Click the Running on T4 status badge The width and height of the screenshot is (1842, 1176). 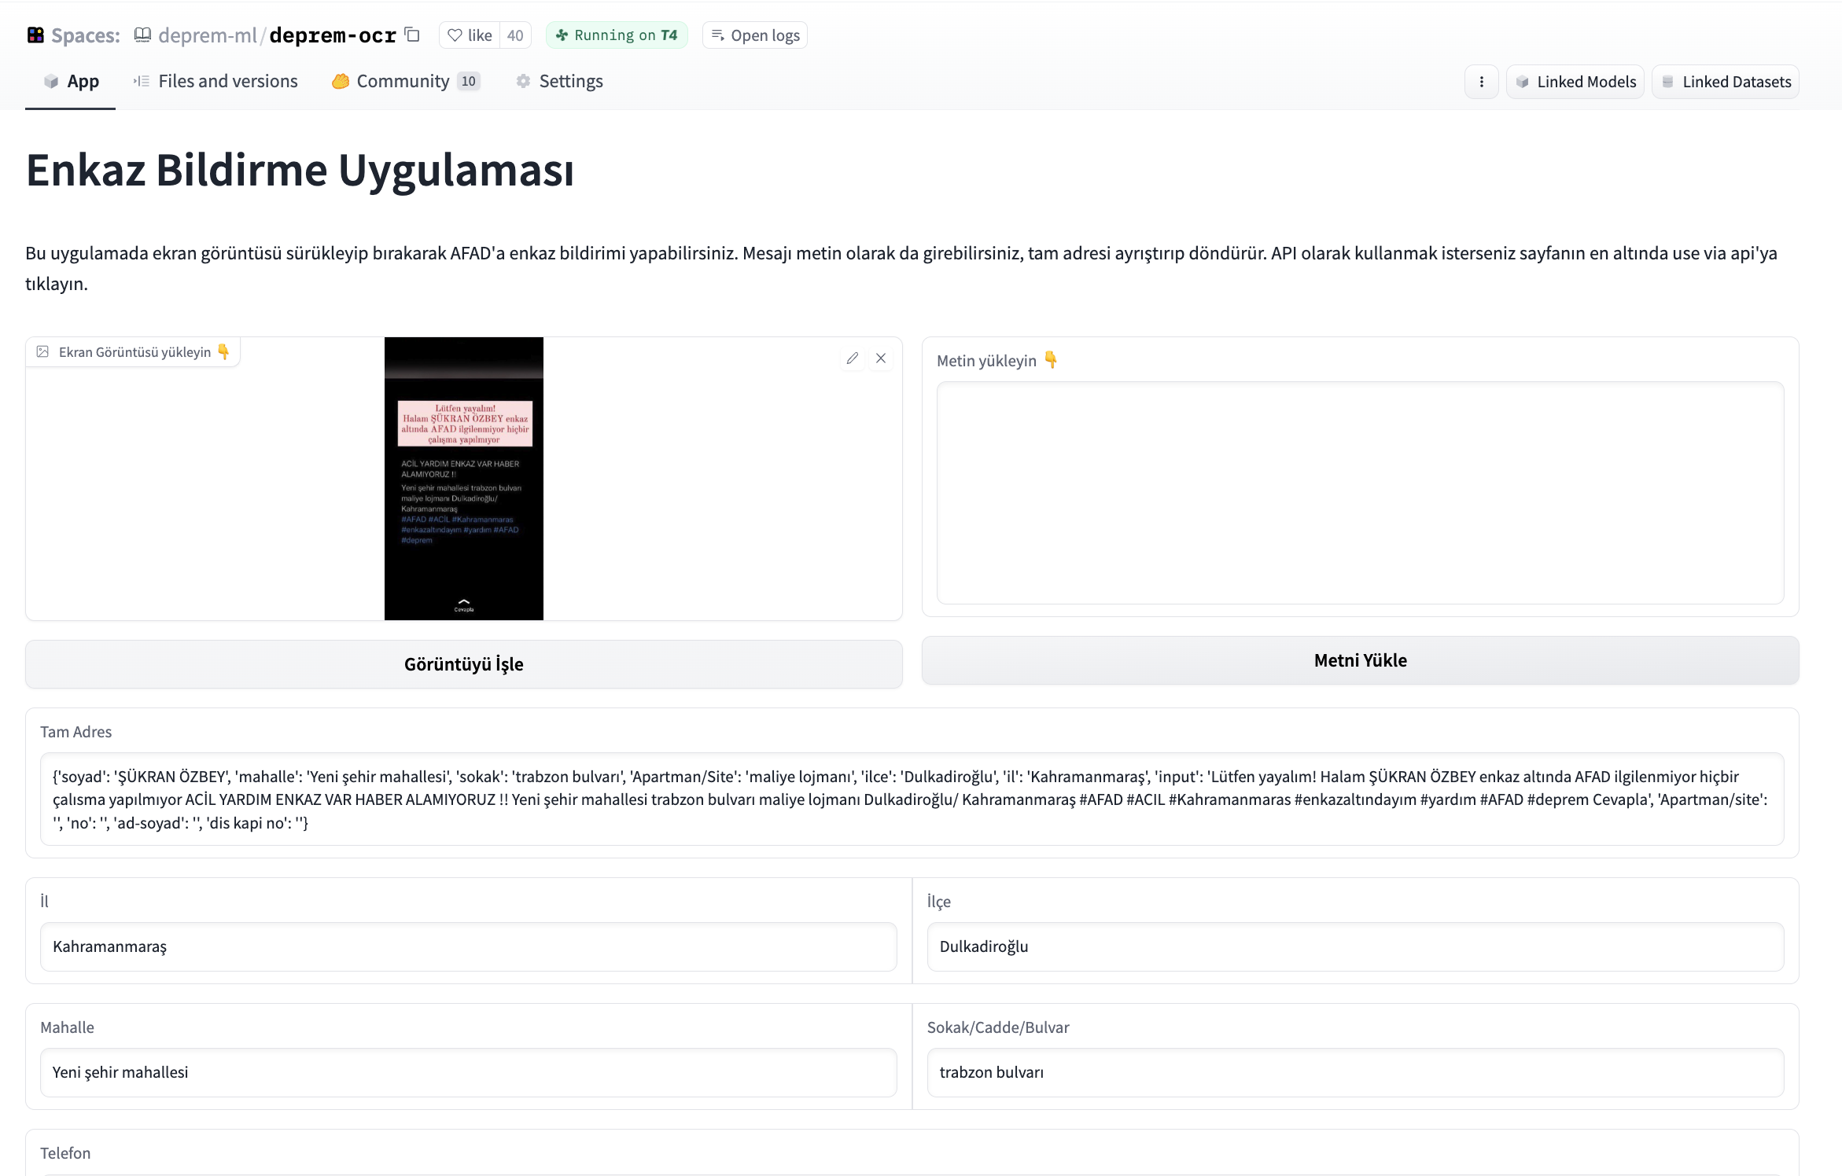point(617,35)
